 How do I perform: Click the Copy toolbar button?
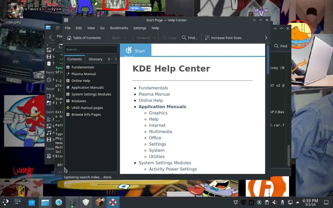pos(169,38)
